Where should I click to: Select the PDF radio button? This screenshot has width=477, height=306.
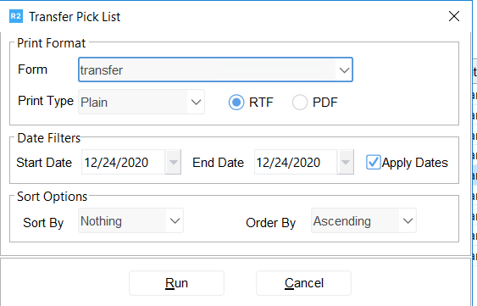[300, 102]
